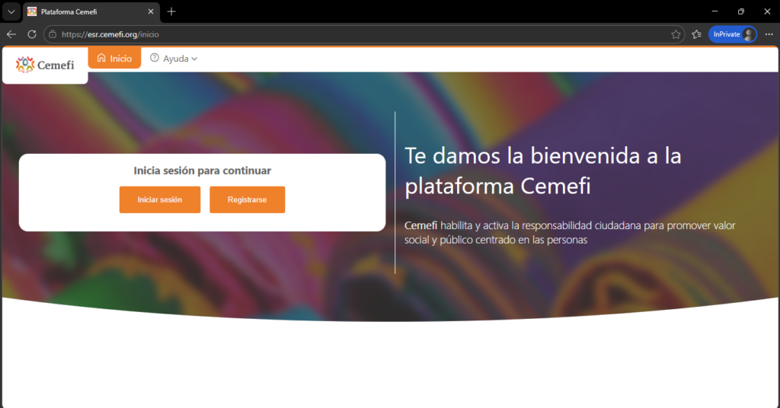Open a new tab with the plus icon
Image resolution: width=780 pixels, height=408 pixels.
(171, 11)
